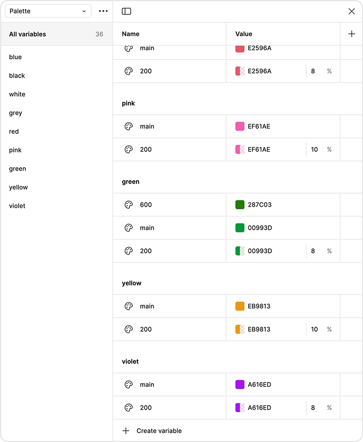Select the grey group in sidebar

coord(16,113)
